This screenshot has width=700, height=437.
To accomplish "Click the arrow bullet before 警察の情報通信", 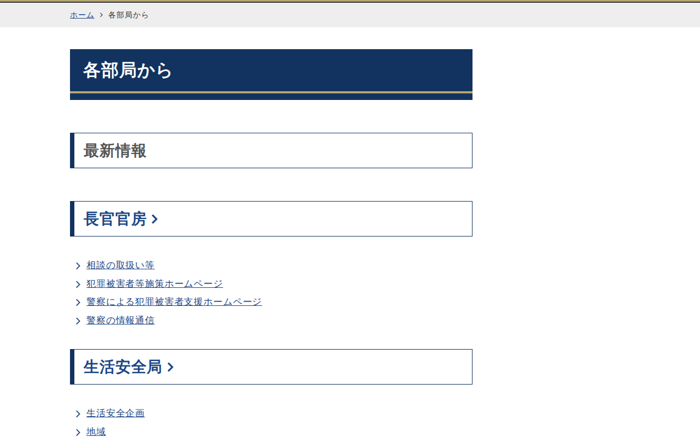I will [x=78, y=321].
